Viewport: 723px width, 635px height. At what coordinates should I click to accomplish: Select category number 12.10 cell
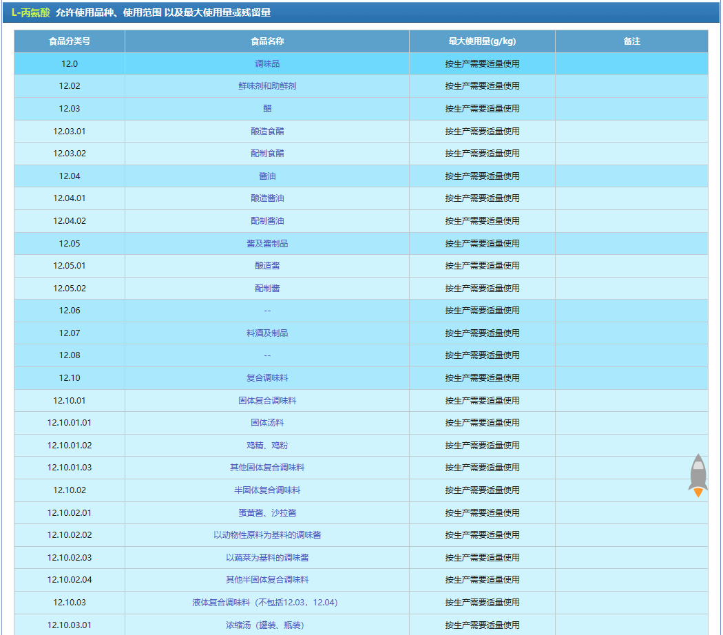(x=69, y=377)
